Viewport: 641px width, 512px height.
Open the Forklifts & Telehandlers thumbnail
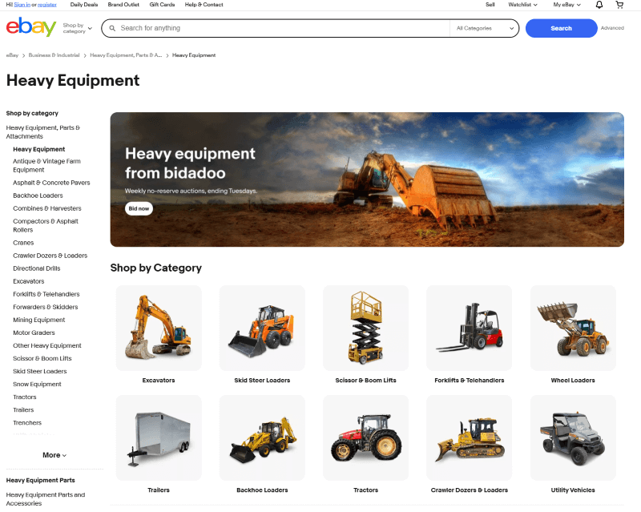pyautogui.click(x=469, y=328)
